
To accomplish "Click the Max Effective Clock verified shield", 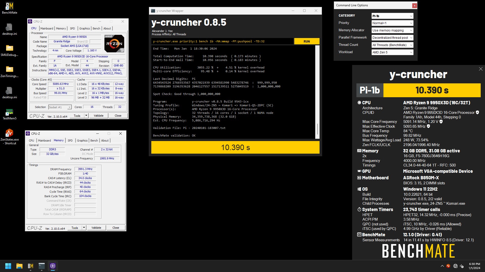I will 428,126.
